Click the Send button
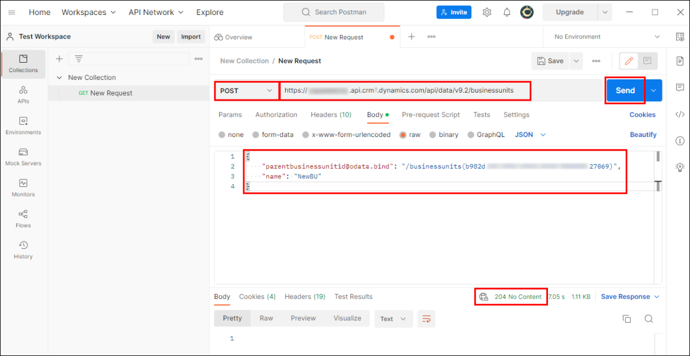Screen dimensions: 690x356 [626, 90]
